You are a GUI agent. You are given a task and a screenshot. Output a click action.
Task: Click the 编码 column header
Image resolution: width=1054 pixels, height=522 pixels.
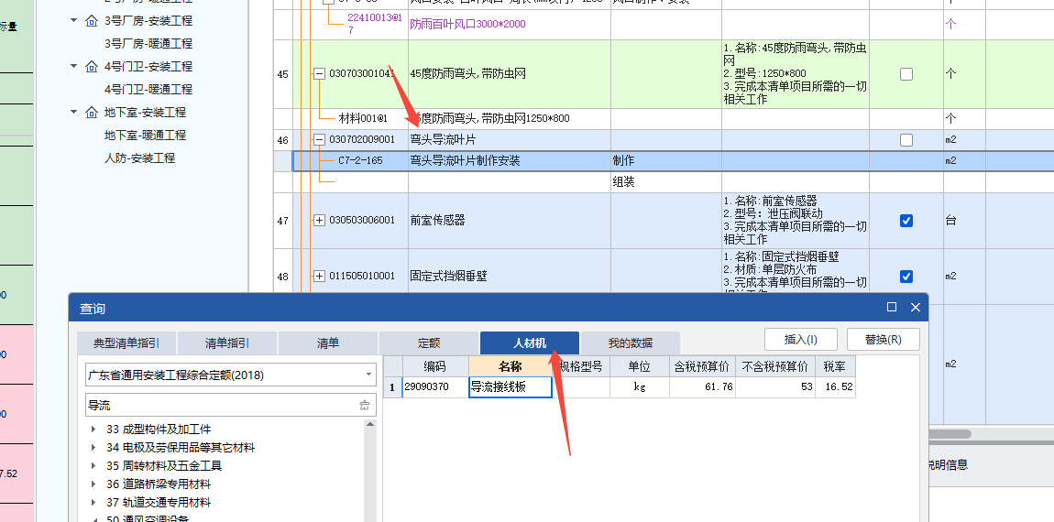pyautogui.click(x=435, y=366)
